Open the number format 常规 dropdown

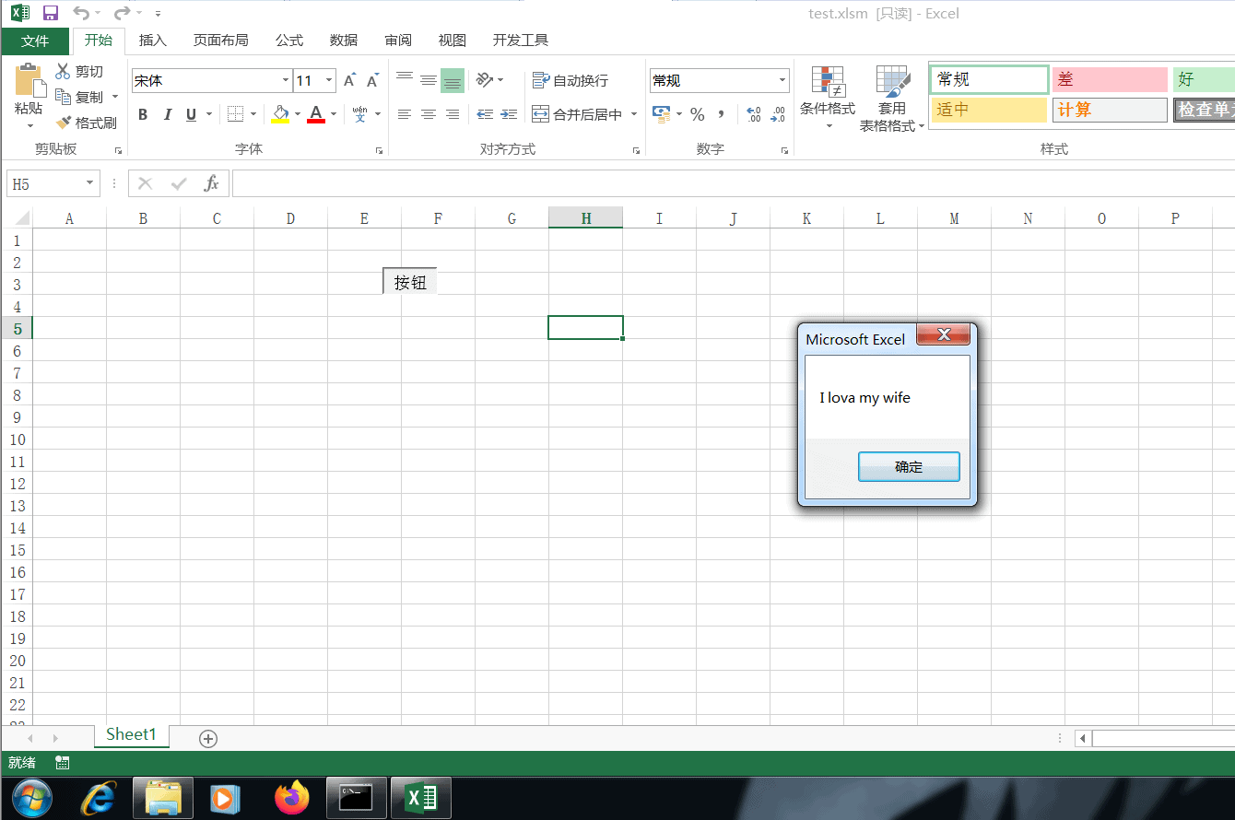(x=782, y=80)
